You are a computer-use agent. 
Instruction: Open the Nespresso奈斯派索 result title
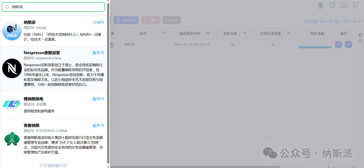[42, 53]
